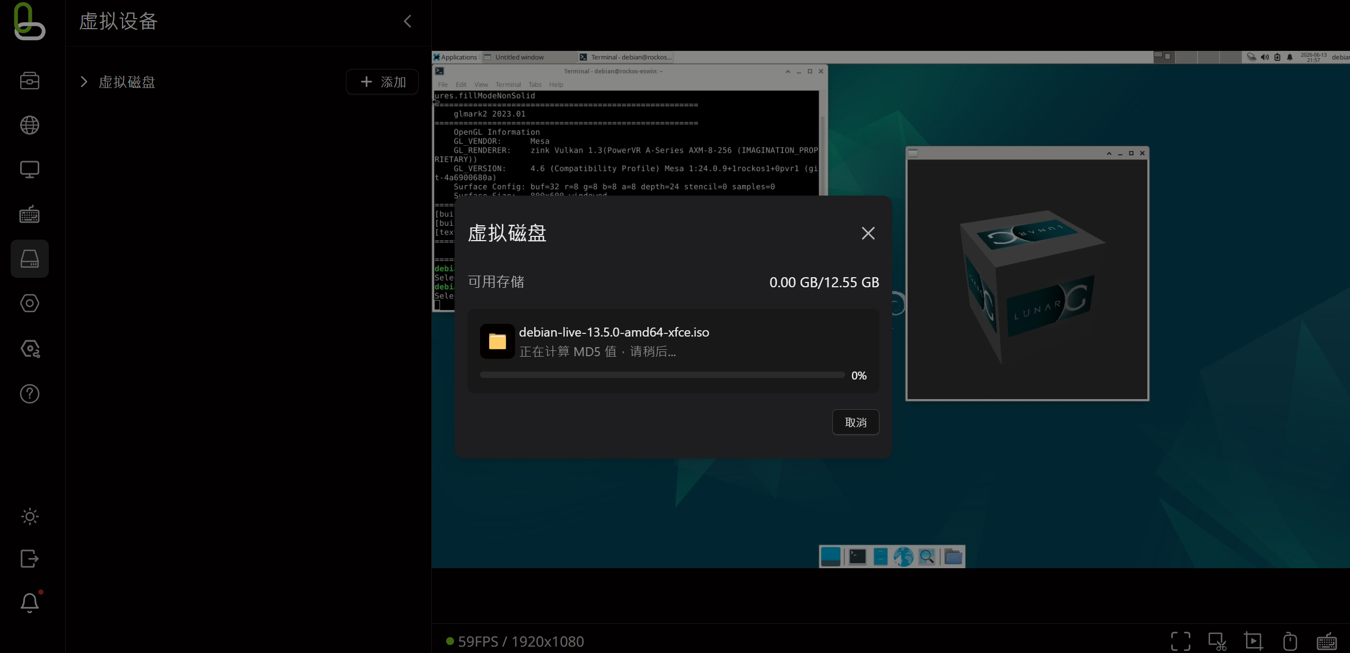Open the keyboard sidebar icon
The height and width of the screenshot is (653, 1350).
(x=30, y=214)
